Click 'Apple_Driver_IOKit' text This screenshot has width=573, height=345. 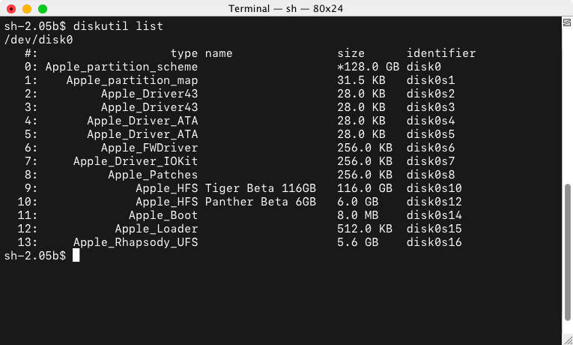pyautogui.click(x=136, y=161)
